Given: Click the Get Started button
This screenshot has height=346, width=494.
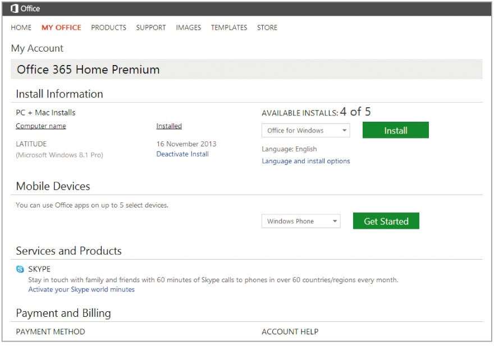Looking at the screenshot, I should pos(386,221).
